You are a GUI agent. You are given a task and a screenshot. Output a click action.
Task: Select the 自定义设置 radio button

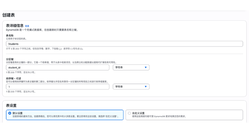tap(129, 113)
